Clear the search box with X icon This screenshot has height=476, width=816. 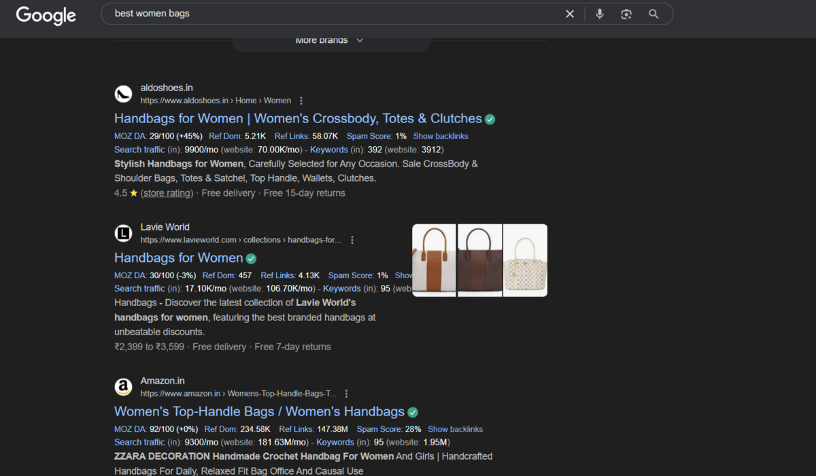570,14
